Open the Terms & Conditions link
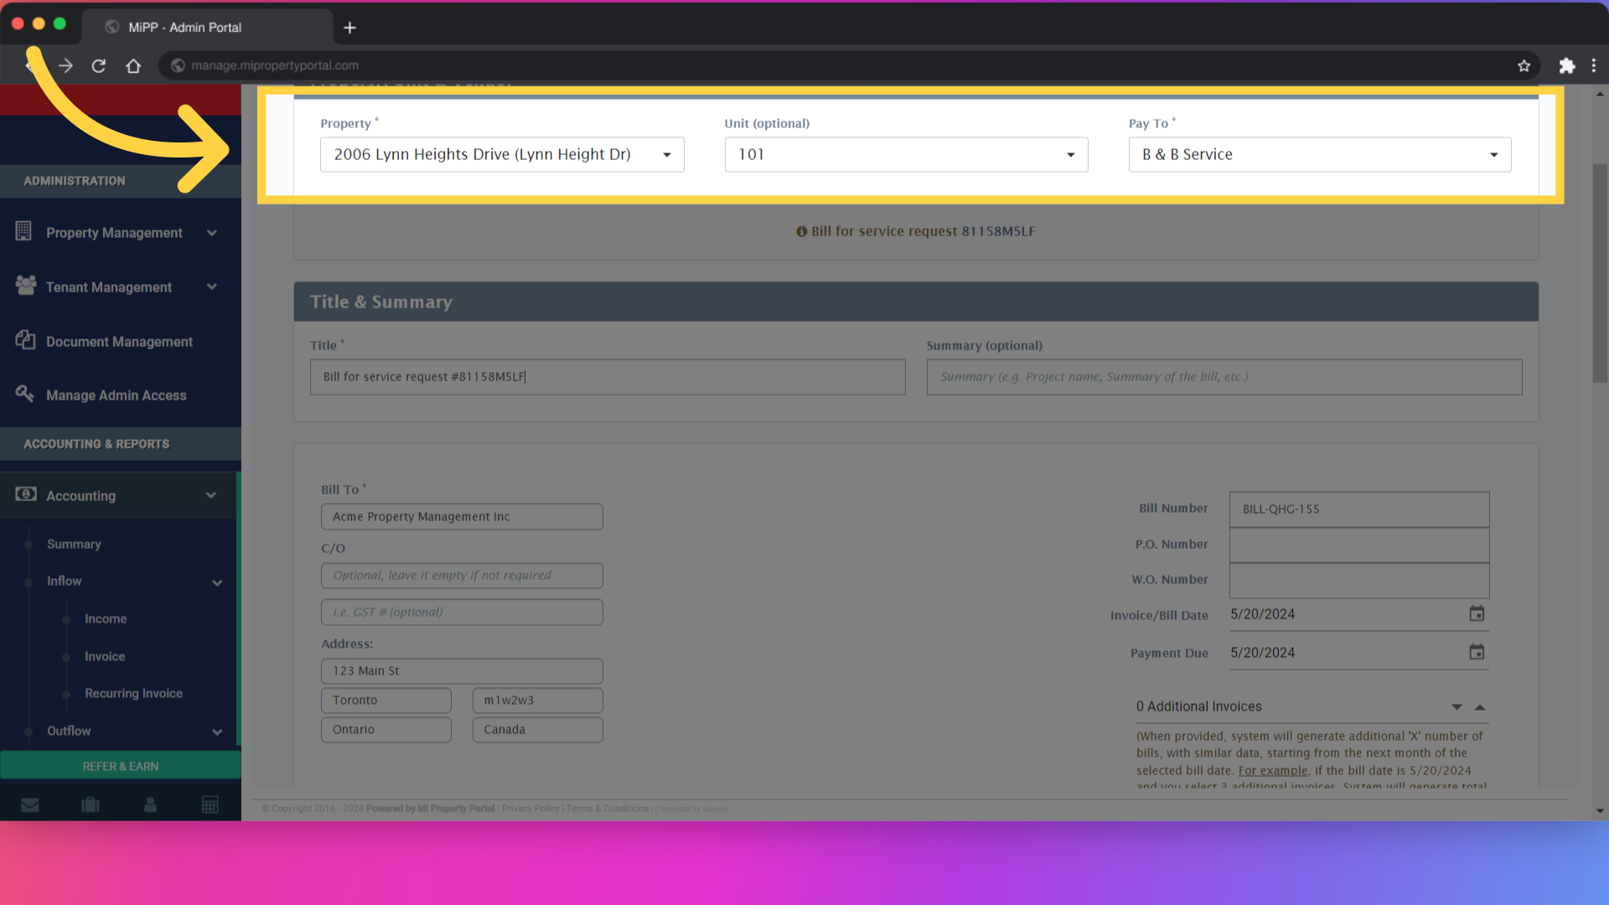The image size is (1609, 905). [x=608, y=809]
